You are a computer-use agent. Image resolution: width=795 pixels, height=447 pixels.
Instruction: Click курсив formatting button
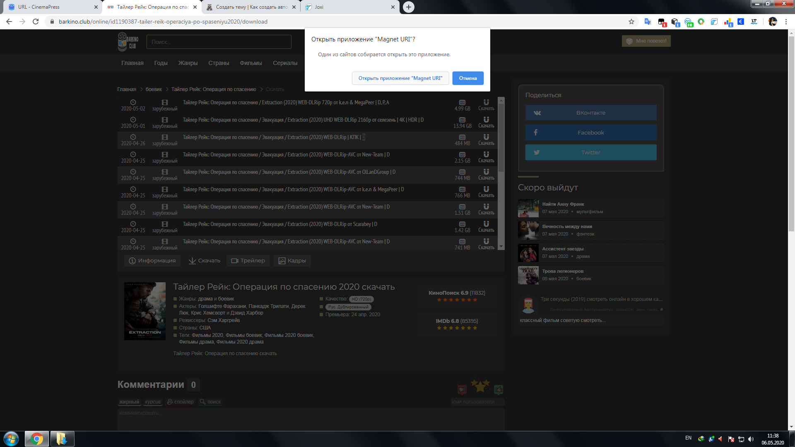pyautogui.click(x=153, y=402)
